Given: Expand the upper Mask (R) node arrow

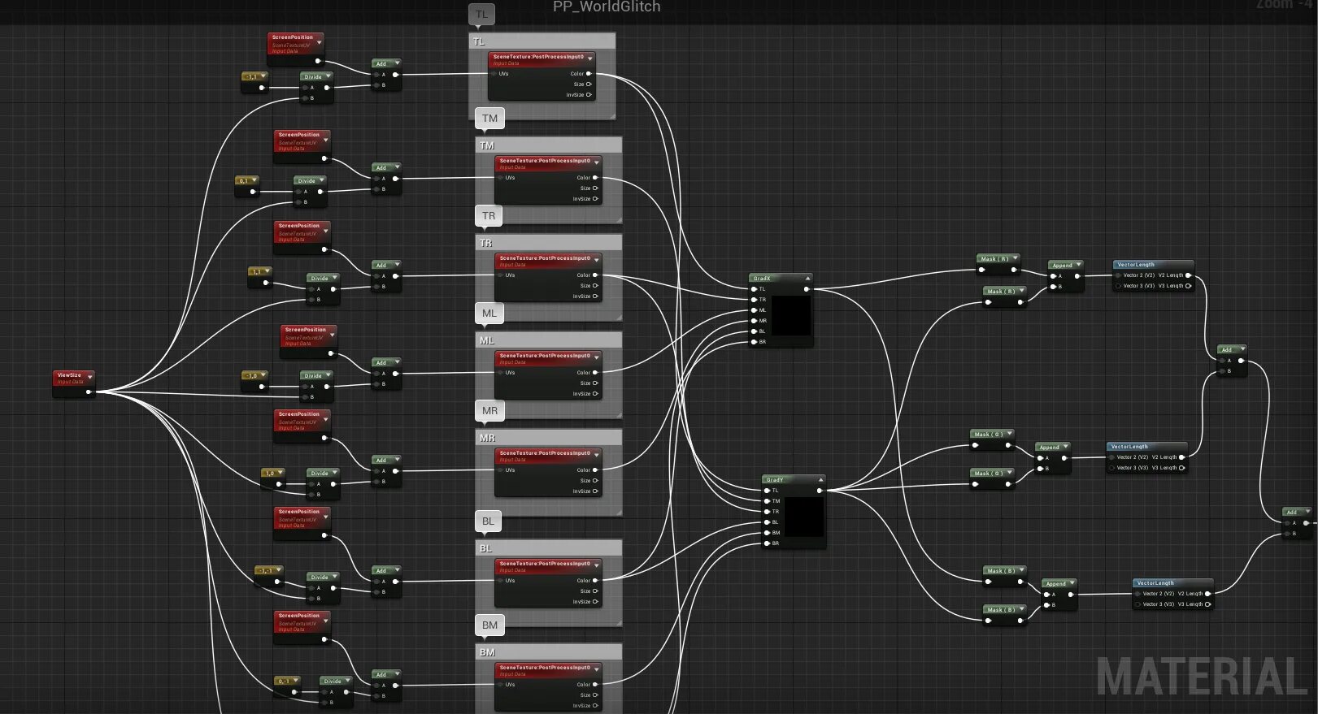Looking at the screenshot, I should click(1015, 258).
